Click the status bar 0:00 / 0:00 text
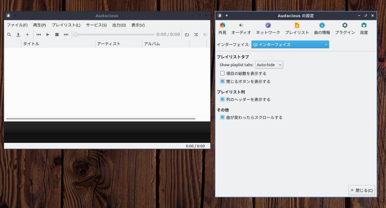386x208 pixels. (195, 146)
